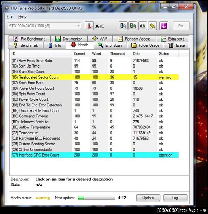Click the yellow 'warning' health status text
This screenshot has width=208, height=214.
tap(43, 198)
